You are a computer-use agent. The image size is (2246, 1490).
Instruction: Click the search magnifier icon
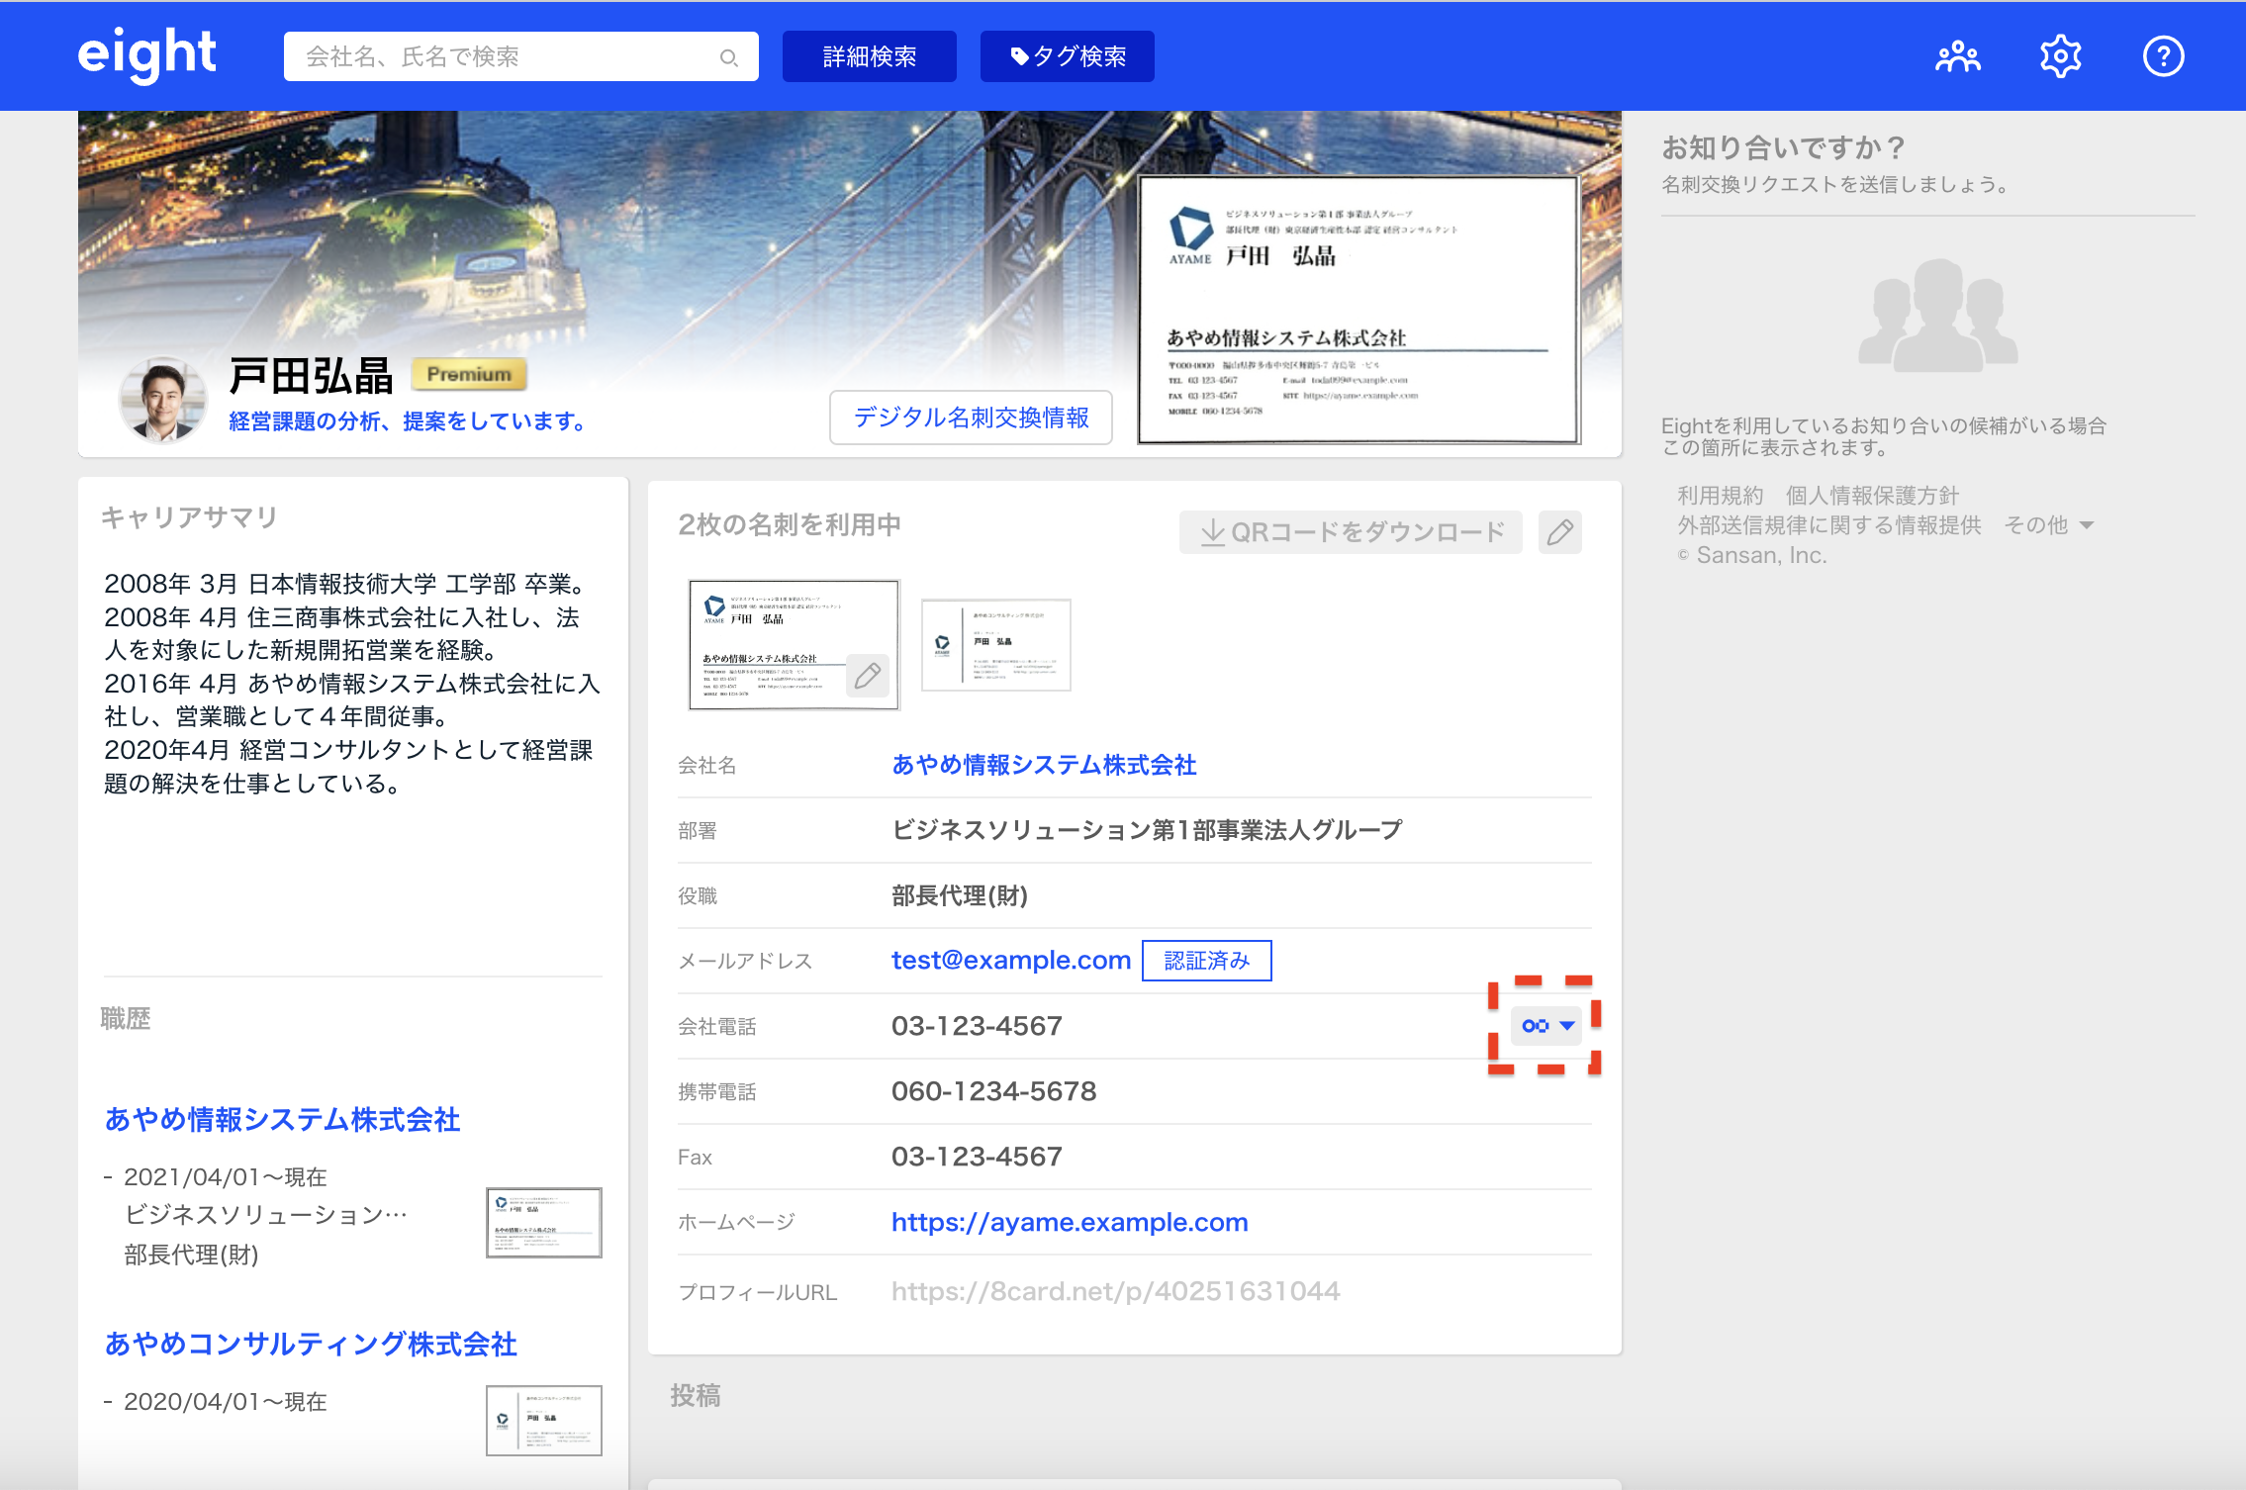point(728,57)
